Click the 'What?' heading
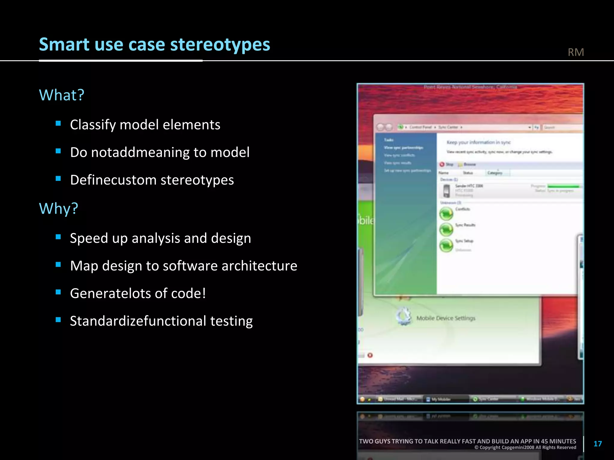Image resolution: width=614 pixels, height=460 pixels. click(x=62, y=95)
